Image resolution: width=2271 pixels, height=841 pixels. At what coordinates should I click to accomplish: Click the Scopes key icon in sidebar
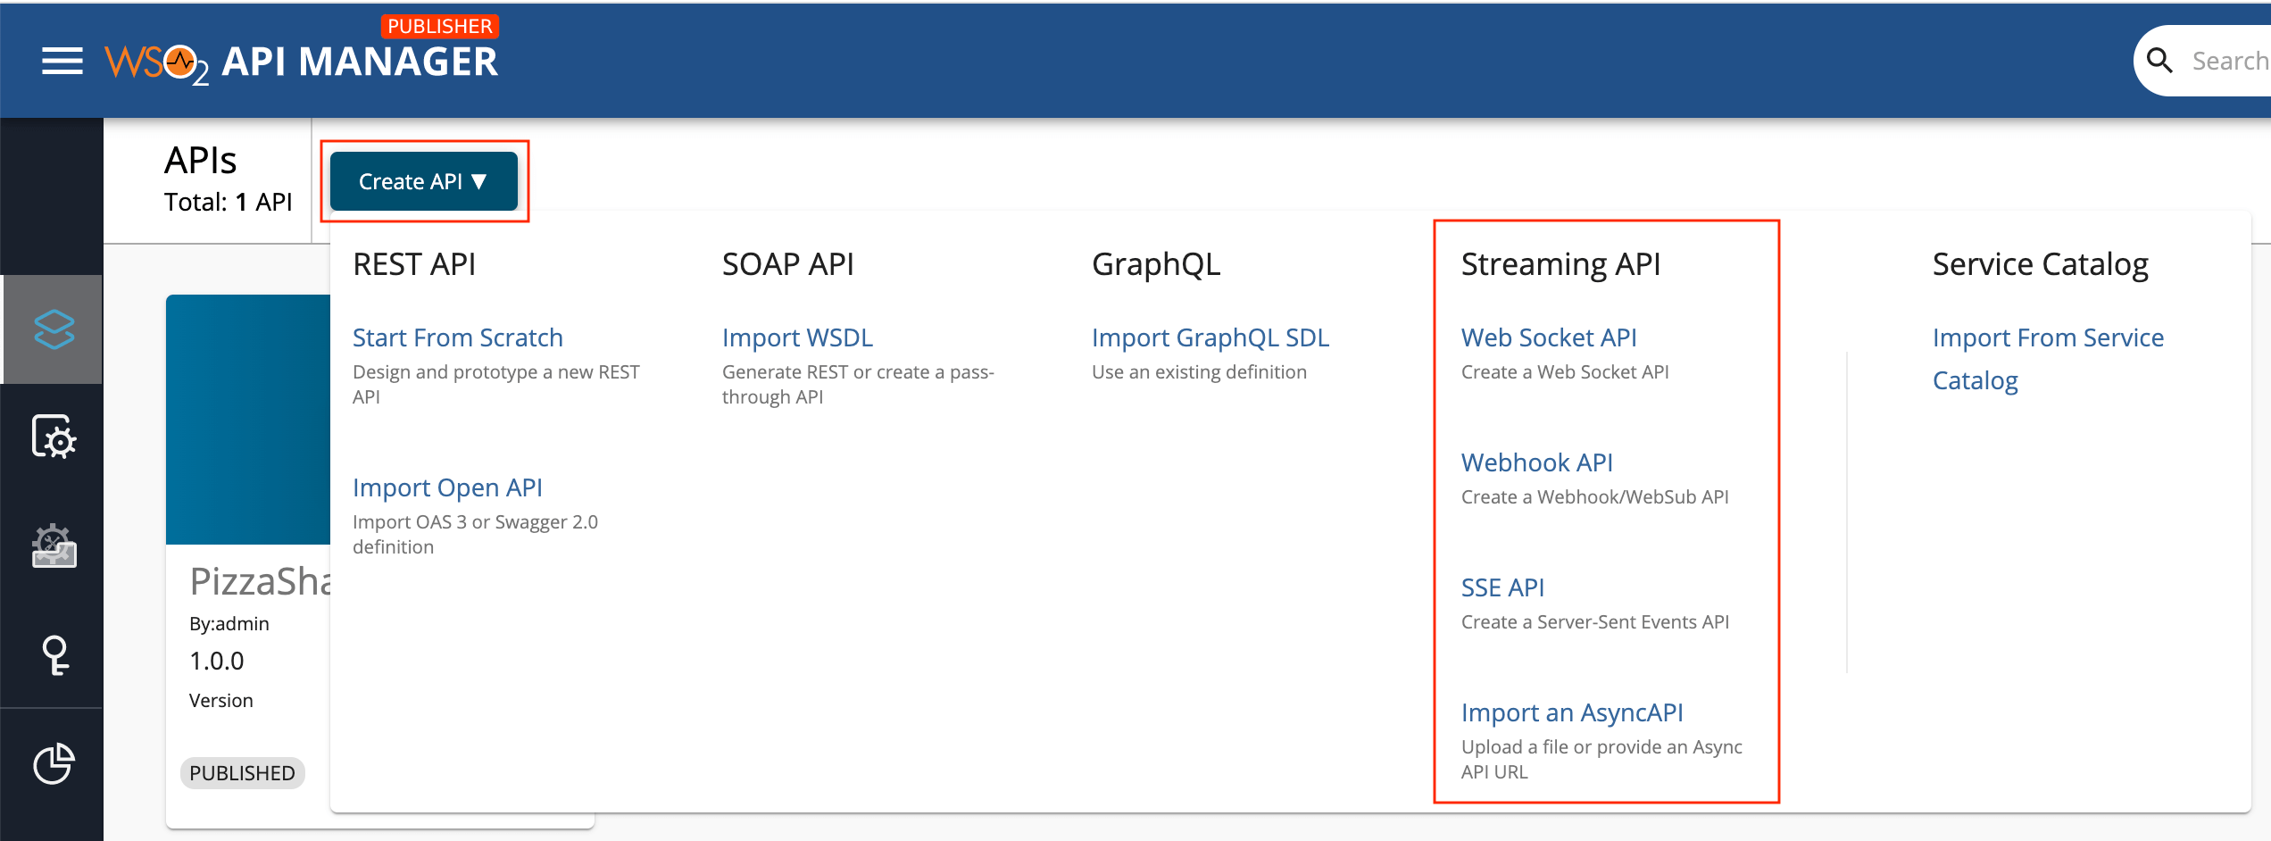tap(53, 657)
